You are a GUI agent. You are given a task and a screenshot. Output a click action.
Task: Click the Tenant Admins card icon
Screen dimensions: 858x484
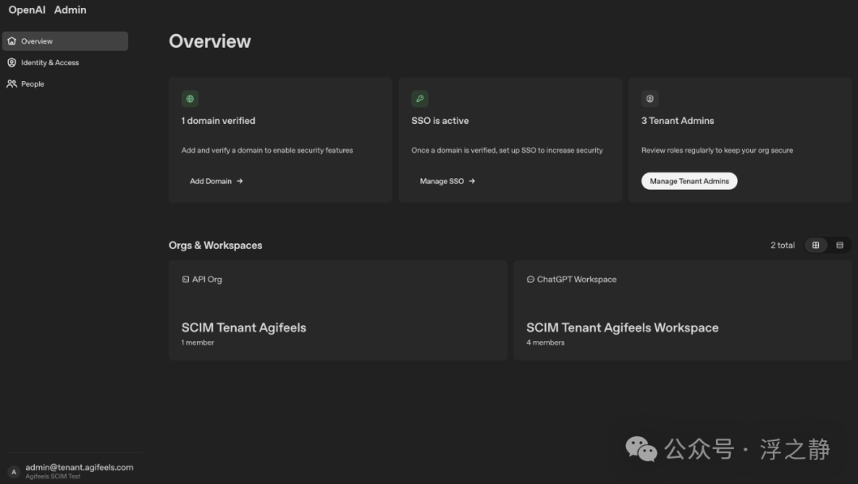tap(650, 99)
